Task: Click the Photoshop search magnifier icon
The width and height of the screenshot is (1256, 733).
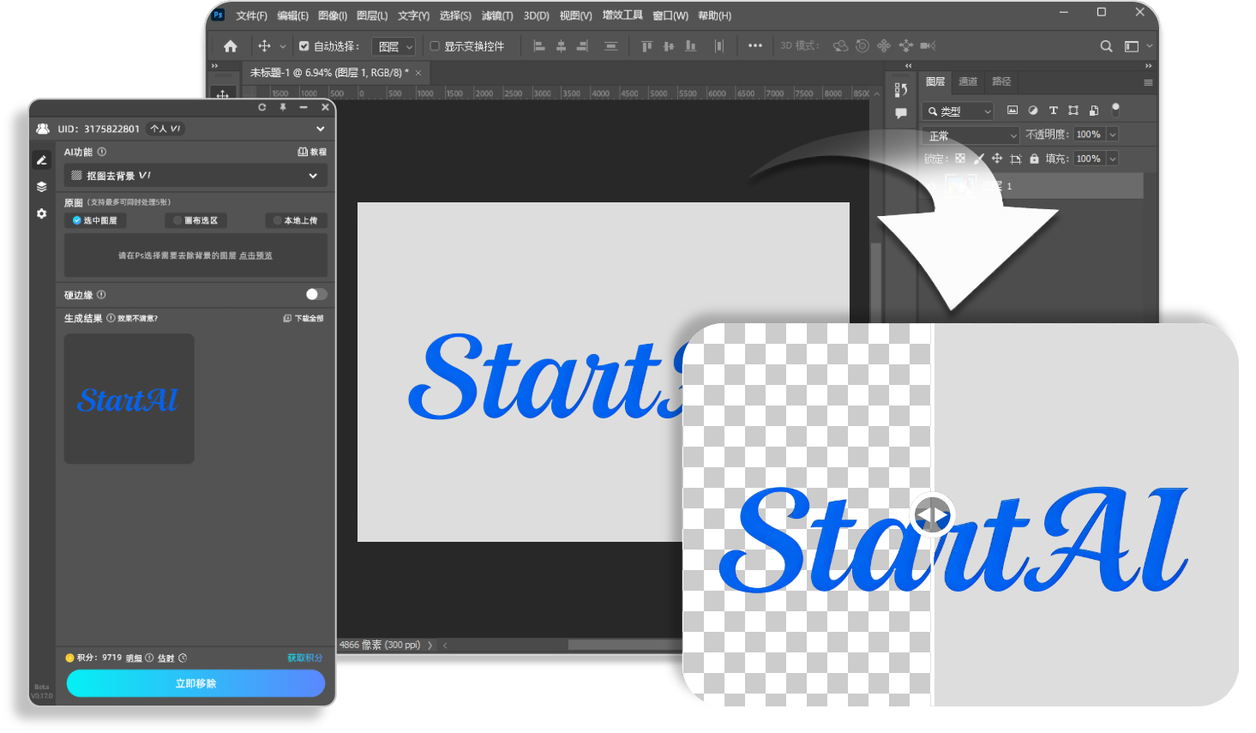Action: click(x=1106, y=46)
